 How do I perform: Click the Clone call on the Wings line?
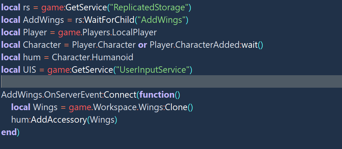(x=176, y=107)
